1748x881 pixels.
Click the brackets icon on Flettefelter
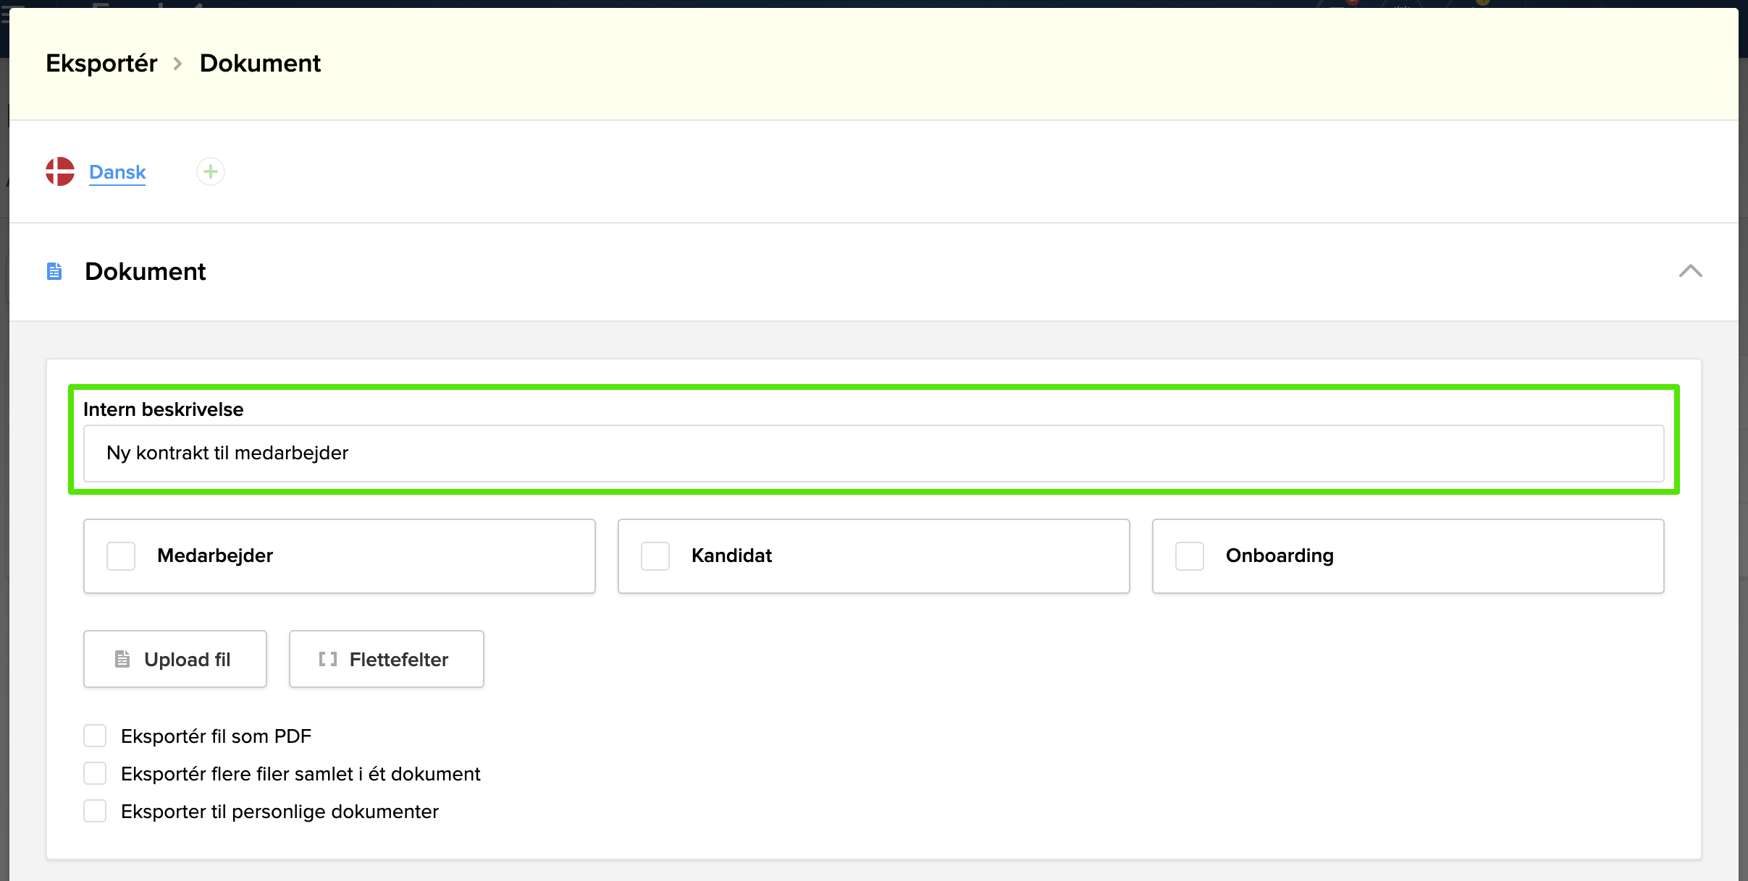click(x=328, y=659)
